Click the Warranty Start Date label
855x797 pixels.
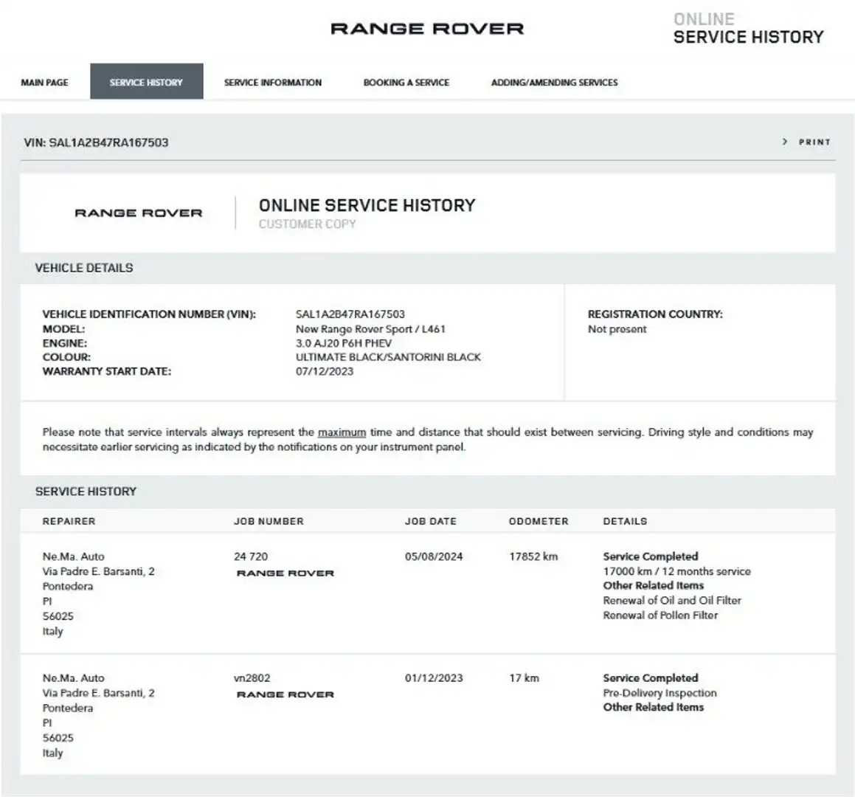click(x=107, y=371)
